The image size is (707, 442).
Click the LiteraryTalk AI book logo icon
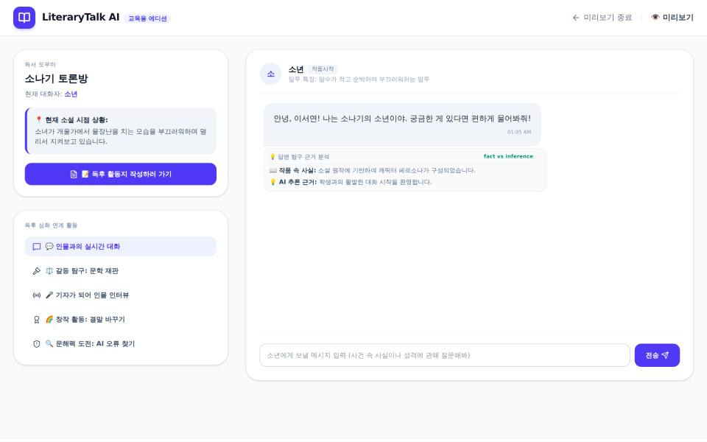(24, 18)
